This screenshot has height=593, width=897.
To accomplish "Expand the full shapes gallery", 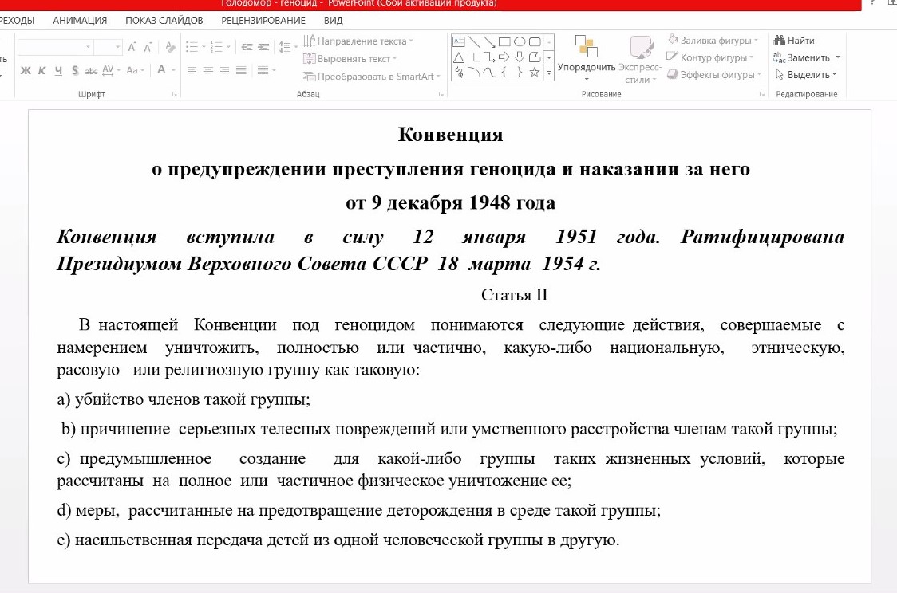I will tap(548, 73).
